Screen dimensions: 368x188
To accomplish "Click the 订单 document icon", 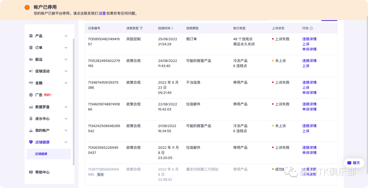I will point(31,47).
